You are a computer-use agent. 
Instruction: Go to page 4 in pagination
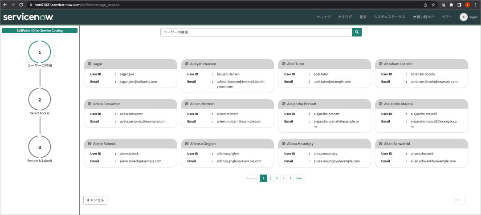[283, 178]
